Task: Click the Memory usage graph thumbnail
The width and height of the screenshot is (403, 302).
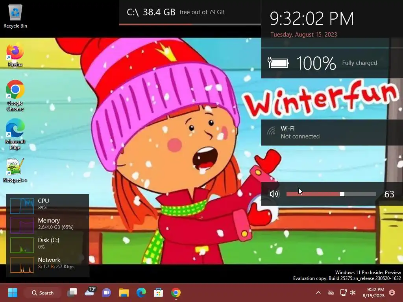Action: tap(22, 225)
